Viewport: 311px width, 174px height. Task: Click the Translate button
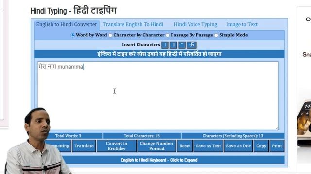pyautogui.click(x=84, y=146)
